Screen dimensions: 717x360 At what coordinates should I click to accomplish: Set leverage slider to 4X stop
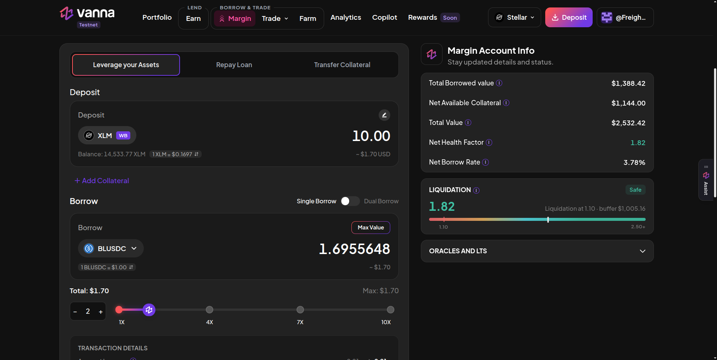pos(209,310)
